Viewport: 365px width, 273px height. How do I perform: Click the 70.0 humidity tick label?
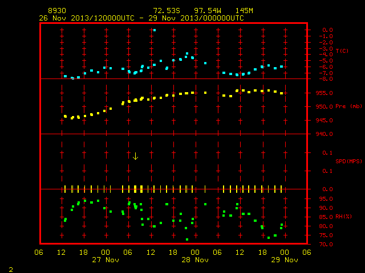click(x=326, y=244)
